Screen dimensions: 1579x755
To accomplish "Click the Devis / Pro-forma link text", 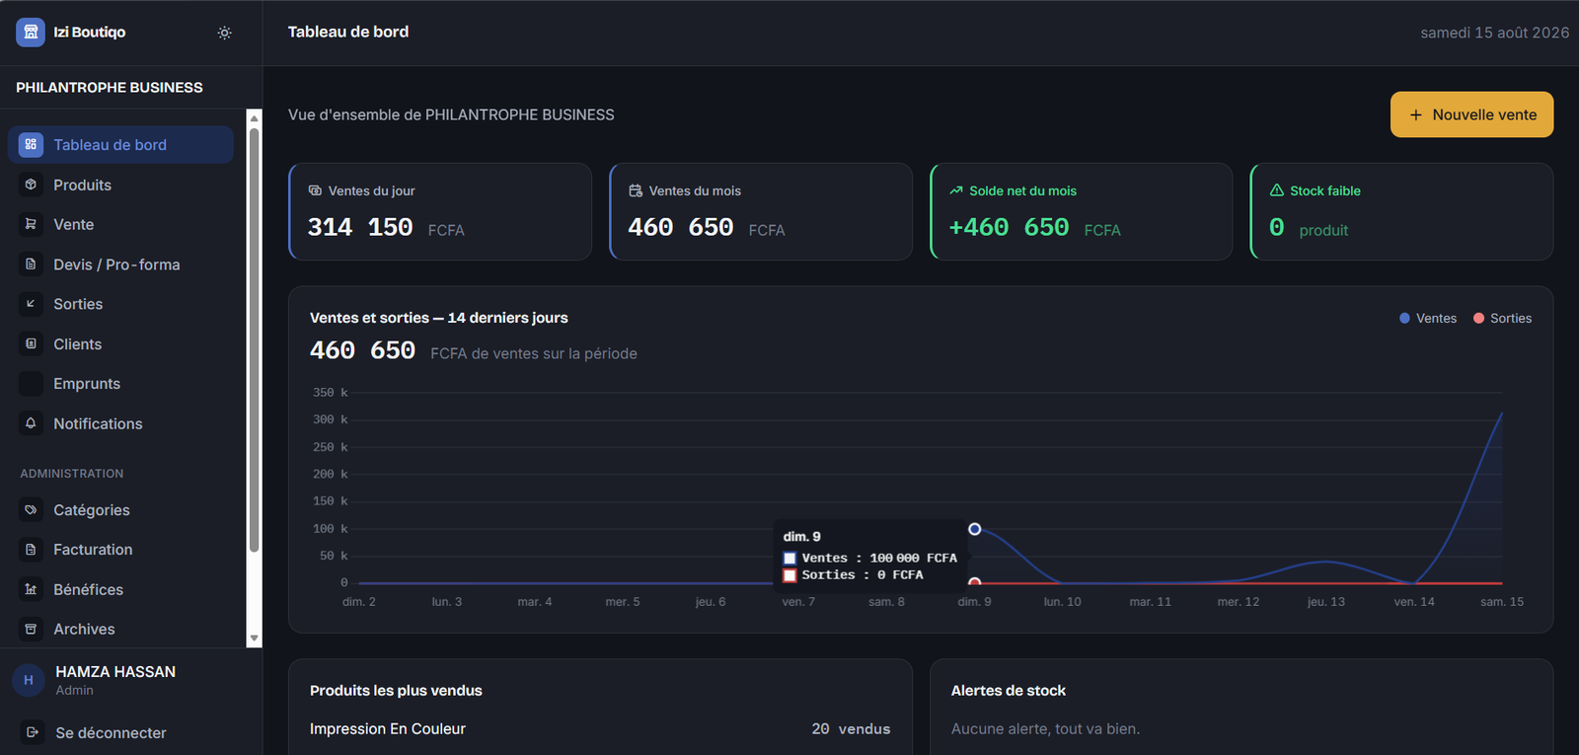I will pos(116,264).
